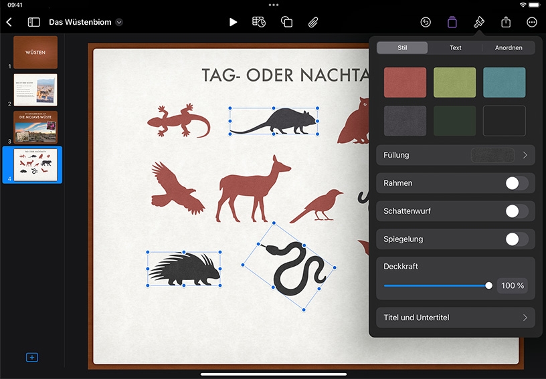The width and height of the screenshot is (546, 379).
Task: Open the shapes insert icon
Action: pos(286,22)
